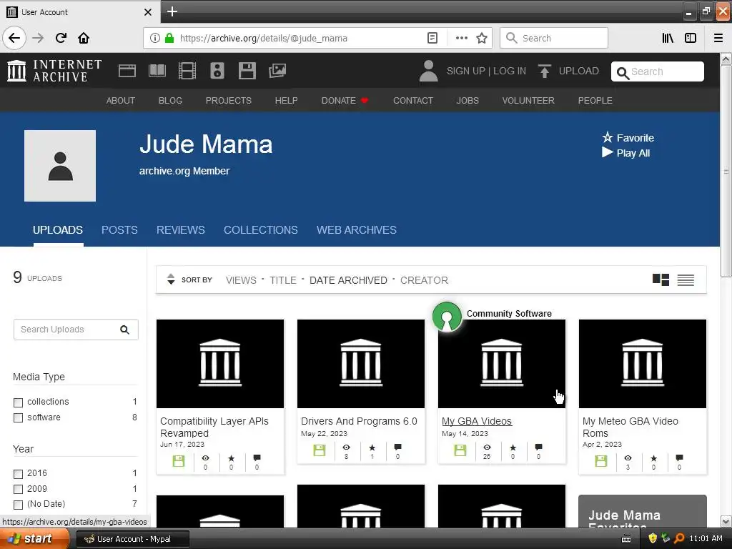This screenshot has height=549, width=732.
Task: Open the Projects menu item
Action: point(228,100)
